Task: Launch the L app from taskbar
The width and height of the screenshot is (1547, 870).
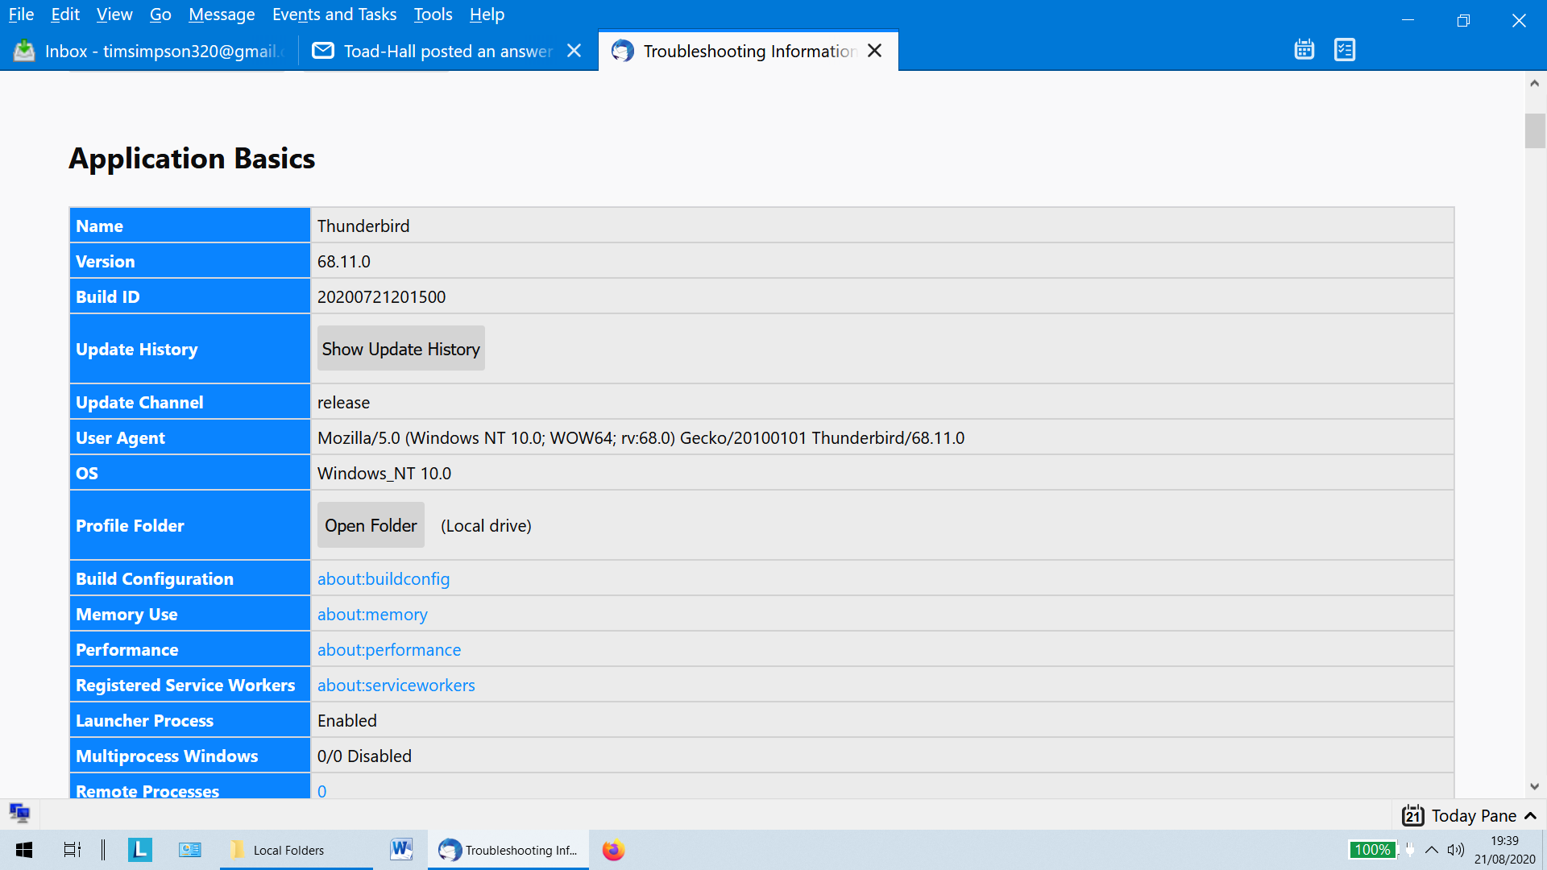Action: pyautogui.click(x=139, y=850)
